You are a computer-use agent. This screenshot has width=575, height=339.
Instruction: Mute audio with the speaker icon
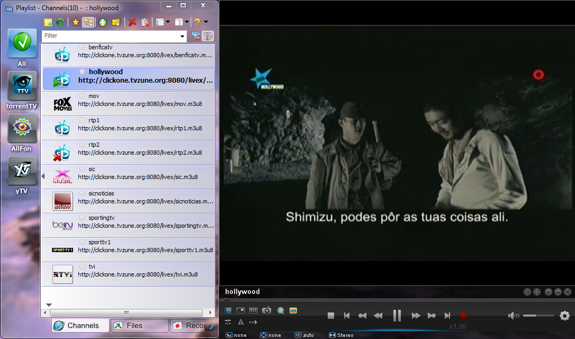pyautogui.click(x=514, y=316)
